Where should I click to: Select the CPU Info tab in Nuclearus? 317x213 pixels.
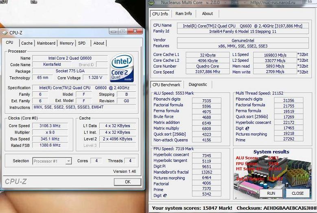(x=160, y=14)
